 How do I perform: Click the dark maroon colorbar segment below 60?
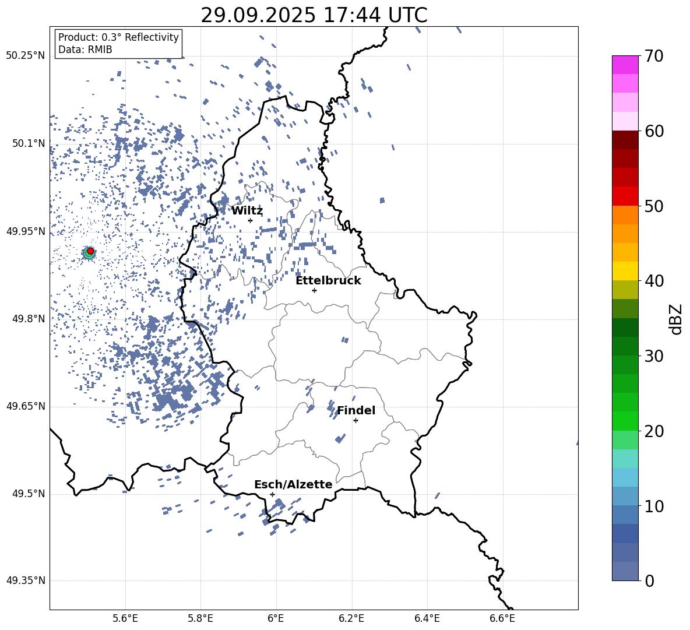tap(625, 140)
